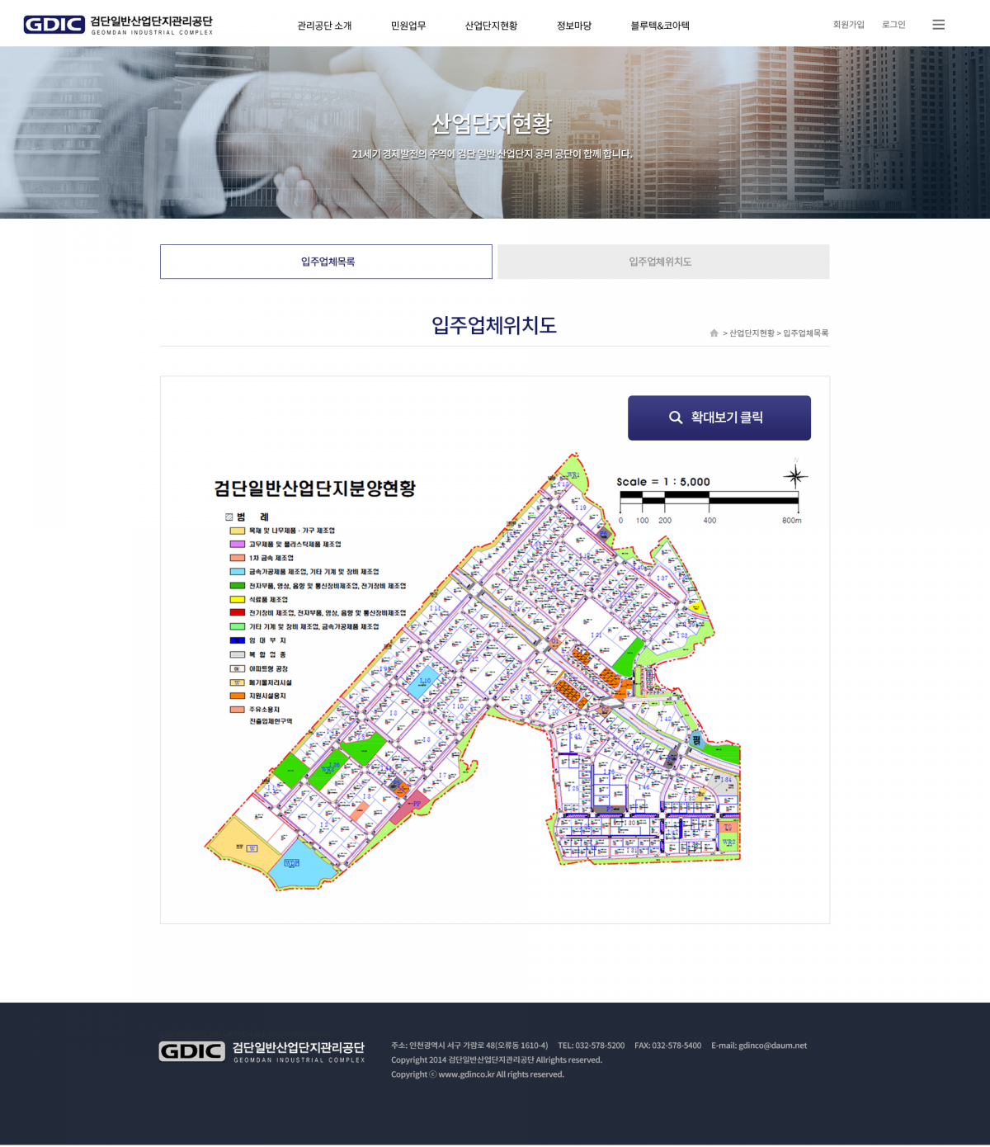Switch to the 입주업체목록 tab

326,262
